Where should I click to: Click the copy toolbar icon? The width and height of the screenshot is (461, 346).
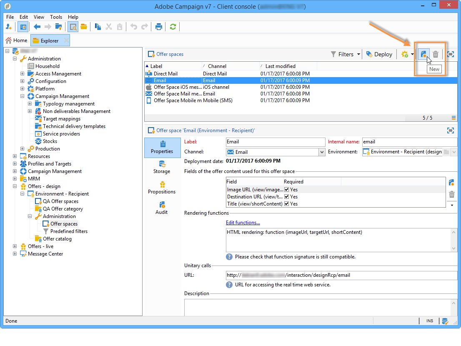[98, 27]
